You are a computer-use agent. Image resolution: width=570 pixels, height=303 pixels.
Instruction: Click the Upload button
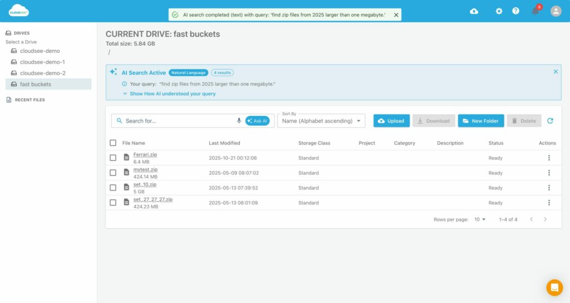click(391, 121)
